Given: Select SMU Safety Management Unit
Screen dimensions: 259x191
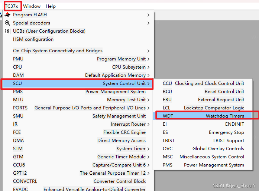Looking at the screenshot, I should tap(78, 116).
